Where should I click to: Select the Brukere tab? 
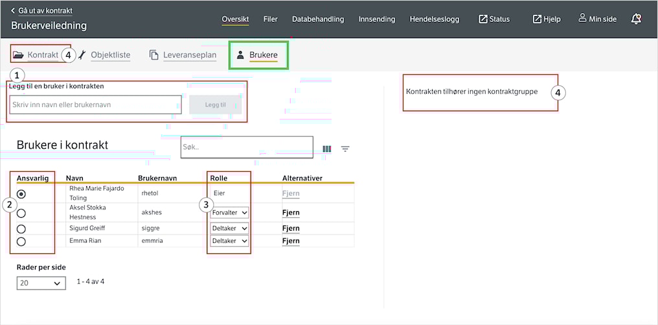[263, 55]
